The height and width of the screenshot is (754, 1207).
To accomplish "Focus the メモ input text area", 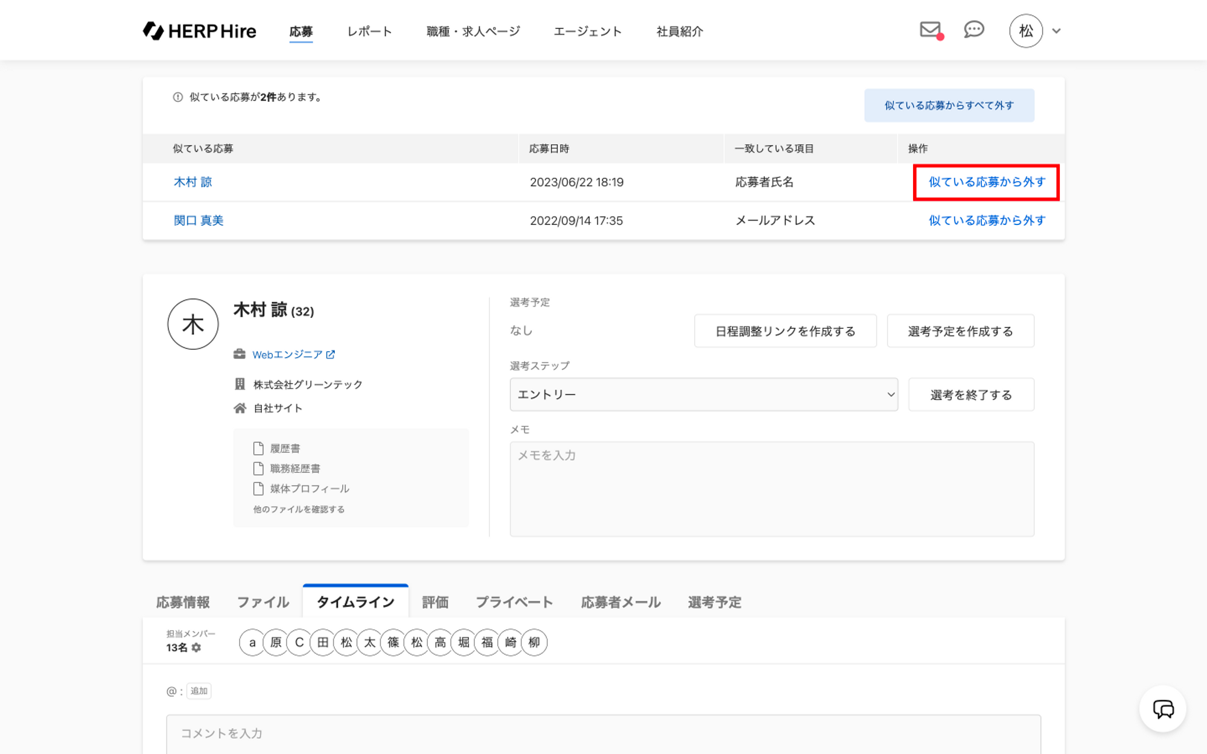I will (x=772, y=489).
